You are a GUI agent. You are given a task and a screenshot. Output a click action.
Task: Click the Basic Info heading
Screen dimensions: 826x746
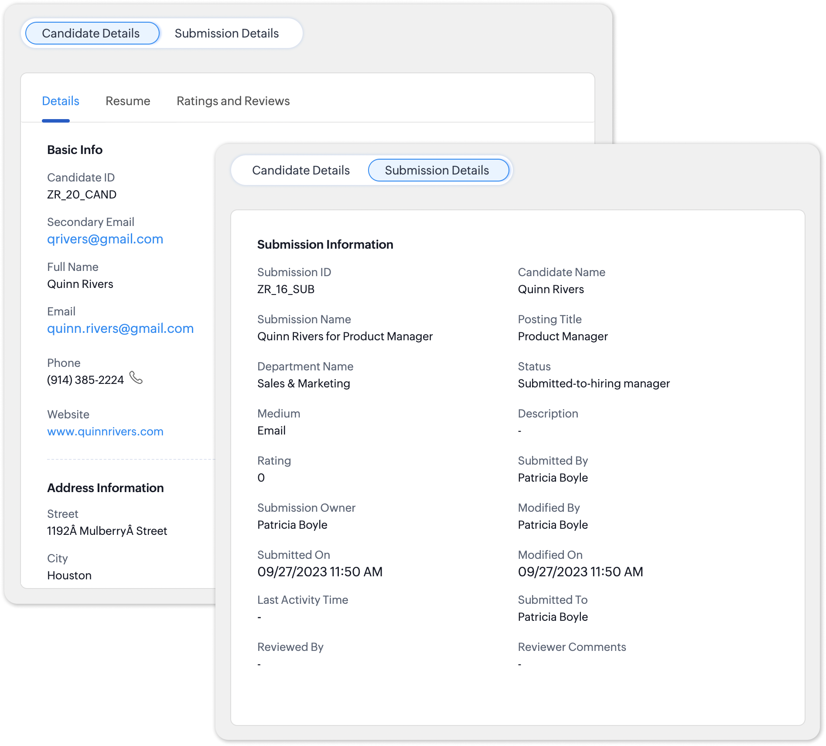(75, 150)
